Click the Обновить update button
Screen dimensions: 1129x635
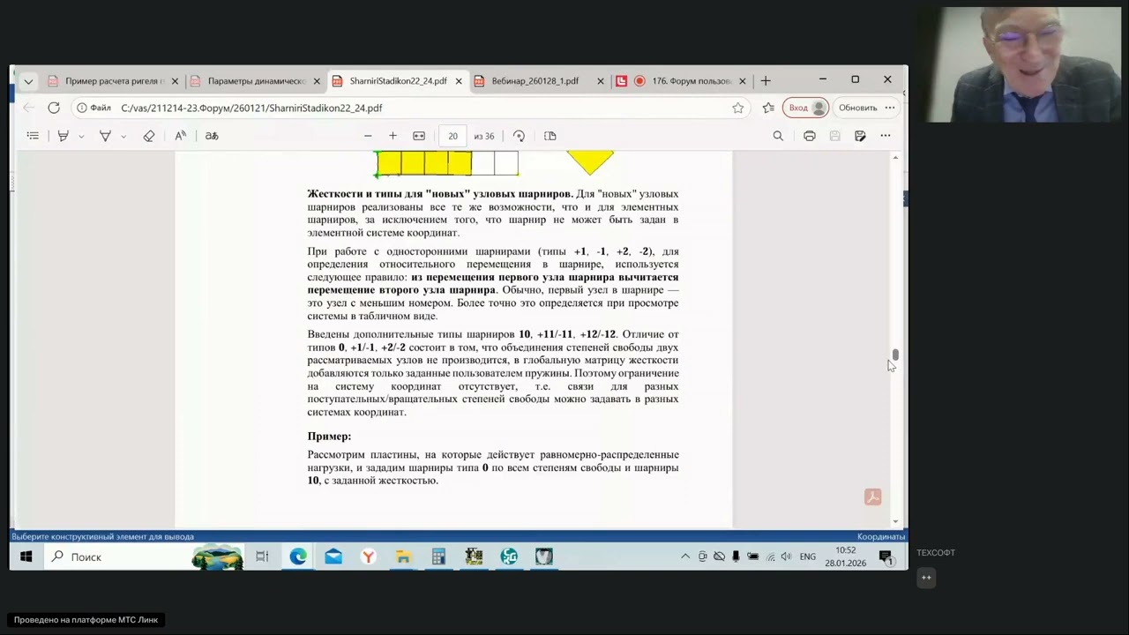(857, 108)
